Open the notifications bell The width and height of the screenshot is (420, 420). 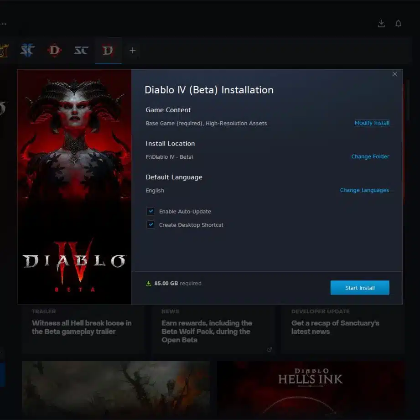[398, 24]
